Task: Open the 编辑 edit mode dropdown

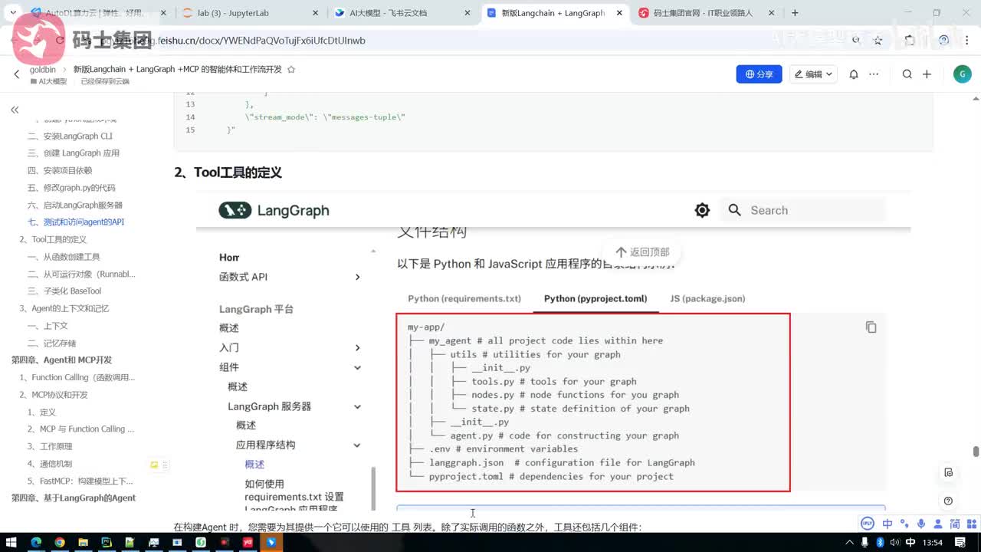Action: click(813, 74)
